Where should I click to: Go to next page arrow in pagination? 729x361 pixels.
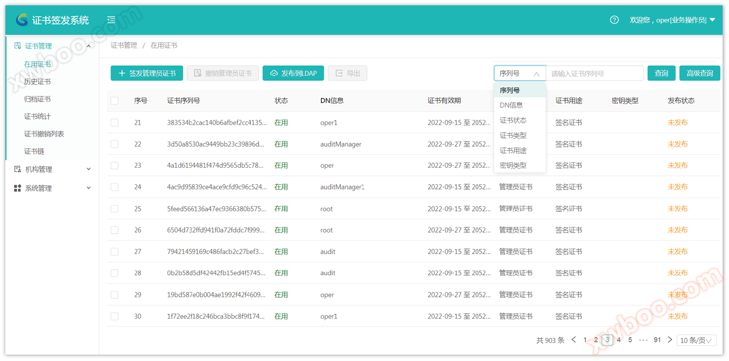pos(670,340)
